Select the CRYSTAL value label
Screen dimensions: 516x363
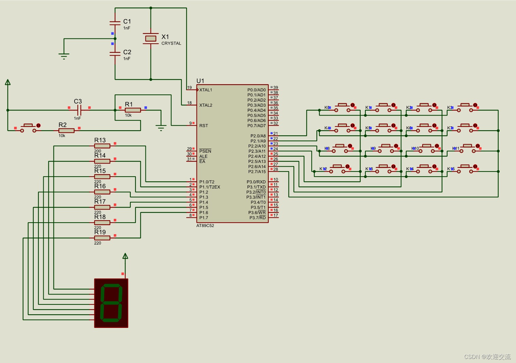click(x=171, y=43)
